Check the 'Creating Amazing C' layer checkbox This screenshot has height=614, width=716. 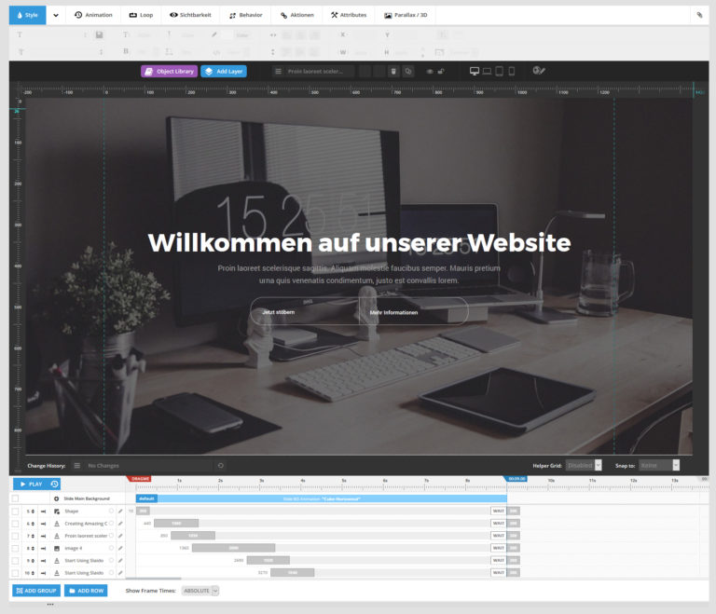16,524
